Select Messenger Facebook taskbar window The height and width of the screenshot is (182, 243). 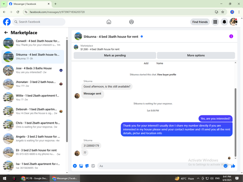click(65, 178)
